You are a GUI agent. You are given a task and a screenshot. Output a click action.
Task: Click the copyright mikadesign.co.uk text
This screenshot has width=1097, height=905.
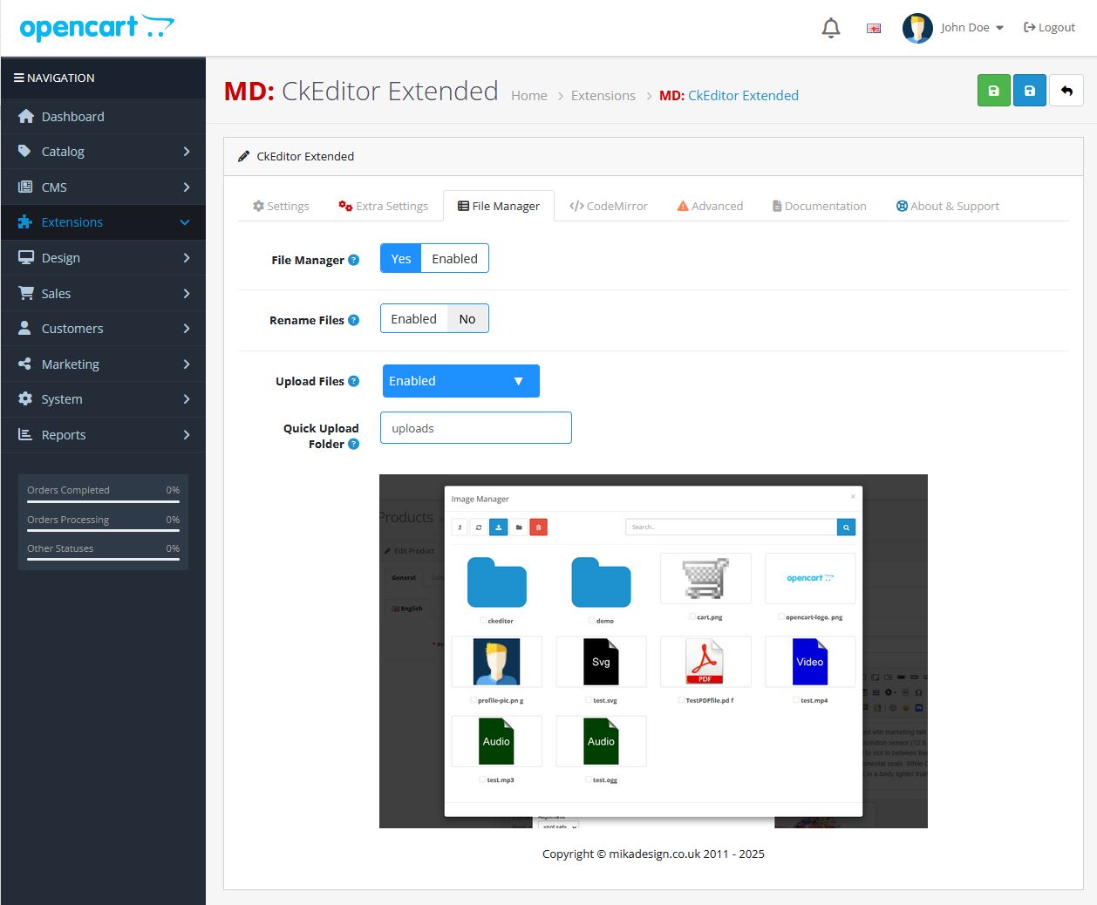653,854
